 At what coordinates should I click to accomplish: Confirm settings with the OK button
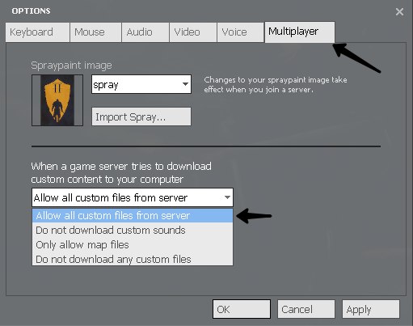click(x=242, y=309)
